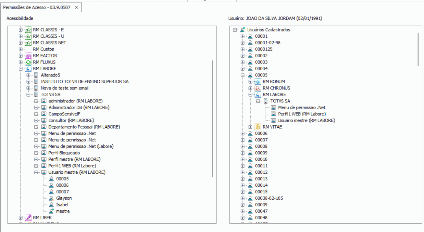Click the Acessibilidade panel heading
Viewport: 424px width, 232px height.
click(x=20, y=18)
